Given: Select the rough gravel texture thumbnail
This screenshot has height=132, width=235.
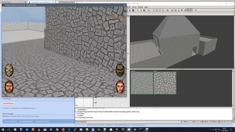Looking at the screenshot, I should (142, 83).
